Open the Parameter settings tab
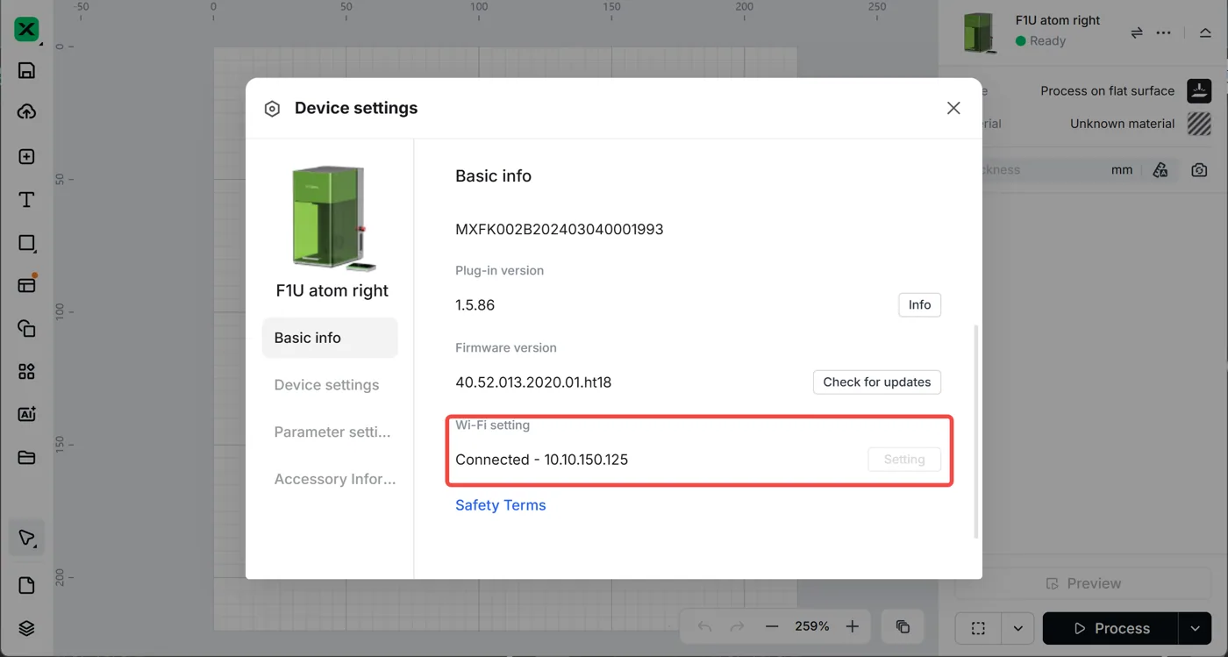The image size is (1228, 657). point(332,432)
